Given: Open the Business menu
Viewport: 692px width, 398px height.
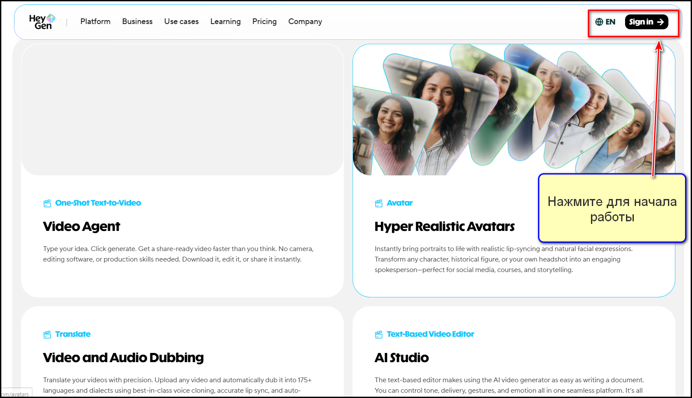Looking at the screenshot, I should [x=137, y=21].
